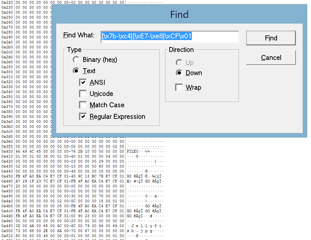Click hex byte FB at offset 0a450
The image size is (311, 240).
tap(17, 176)
